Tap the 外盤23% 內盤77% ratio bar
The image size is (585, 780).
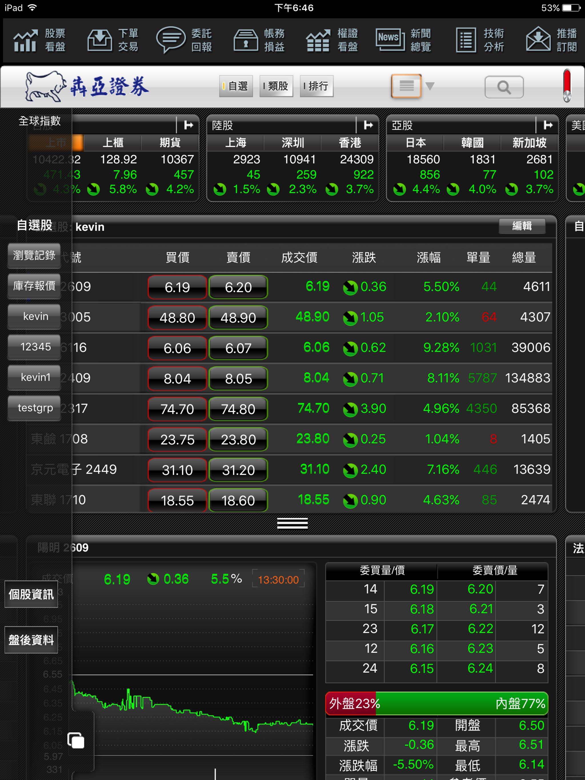point(437,703)
